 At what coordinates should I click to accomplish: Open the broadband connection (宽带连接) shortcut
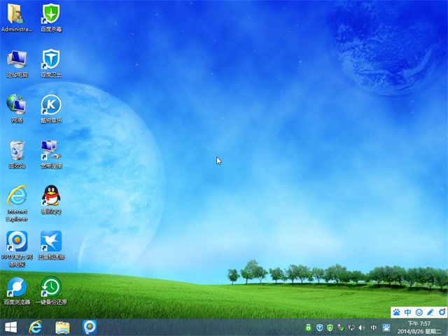pyautogui.click(x=50, y=150)
